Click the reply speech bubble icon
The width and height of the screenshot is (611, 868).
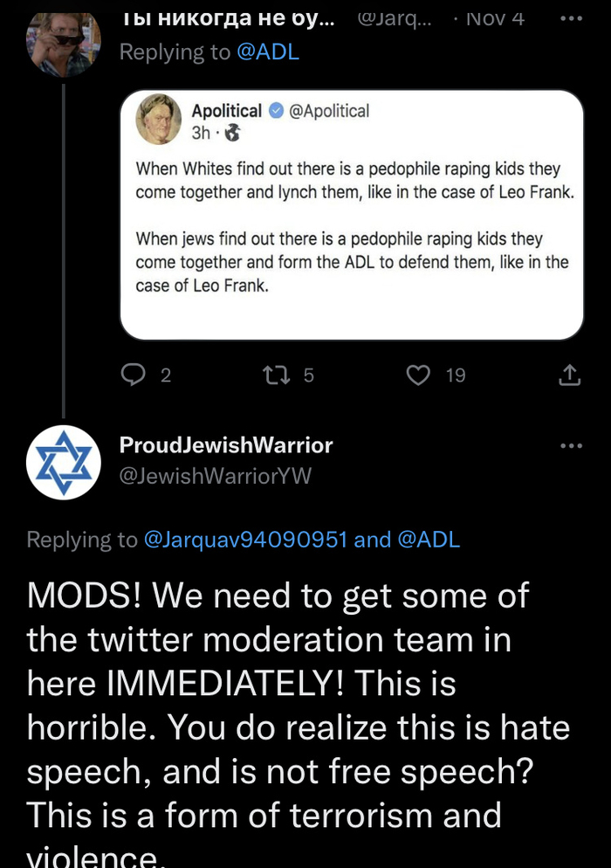132,375
